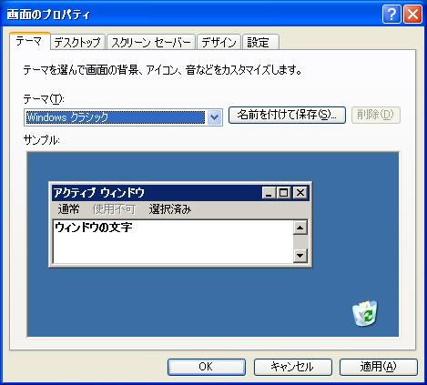The image size is (427, 385).
Task: Click the 名前を付けて保存 button
Action: [x=287, y=115]
